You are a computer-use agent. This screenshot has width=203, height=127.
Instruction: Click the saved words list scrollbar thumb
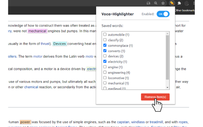pyautogui.click(x=167, y=57)
